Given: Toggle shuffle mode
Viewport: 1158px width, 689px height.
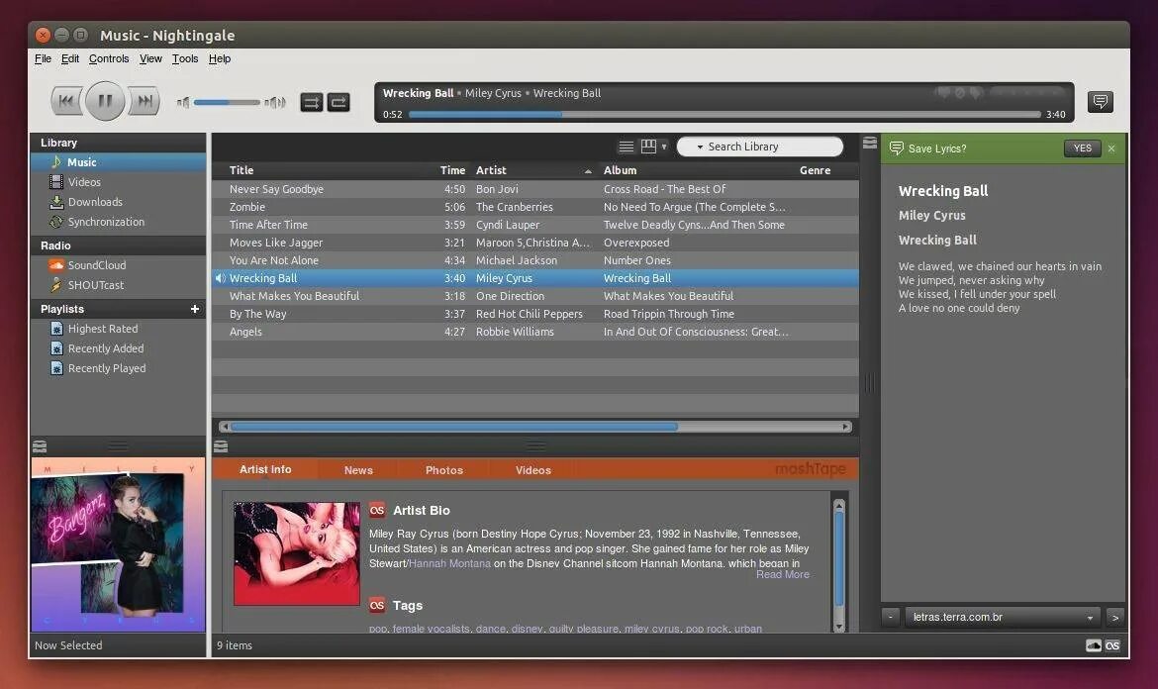Looking at the screenshot, I should (311, 102).
